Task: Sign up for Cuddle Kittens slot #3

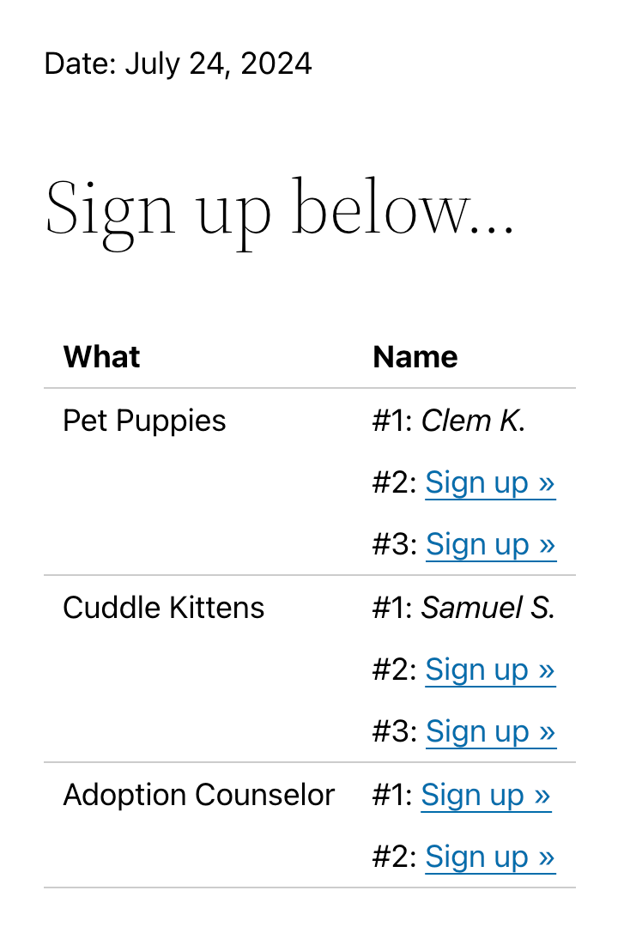Action: point(491,731)
